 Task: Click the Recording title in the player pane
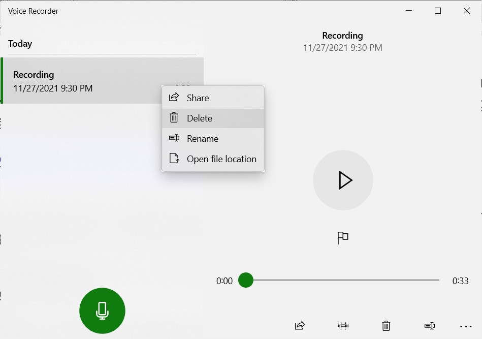click(x=342, y=36)
